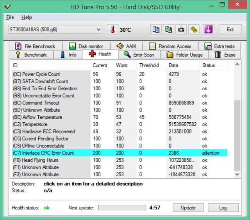Select the (BC) Command Timeout row
The height and width of the screenshot is (220, 250).
click(120, 103)
